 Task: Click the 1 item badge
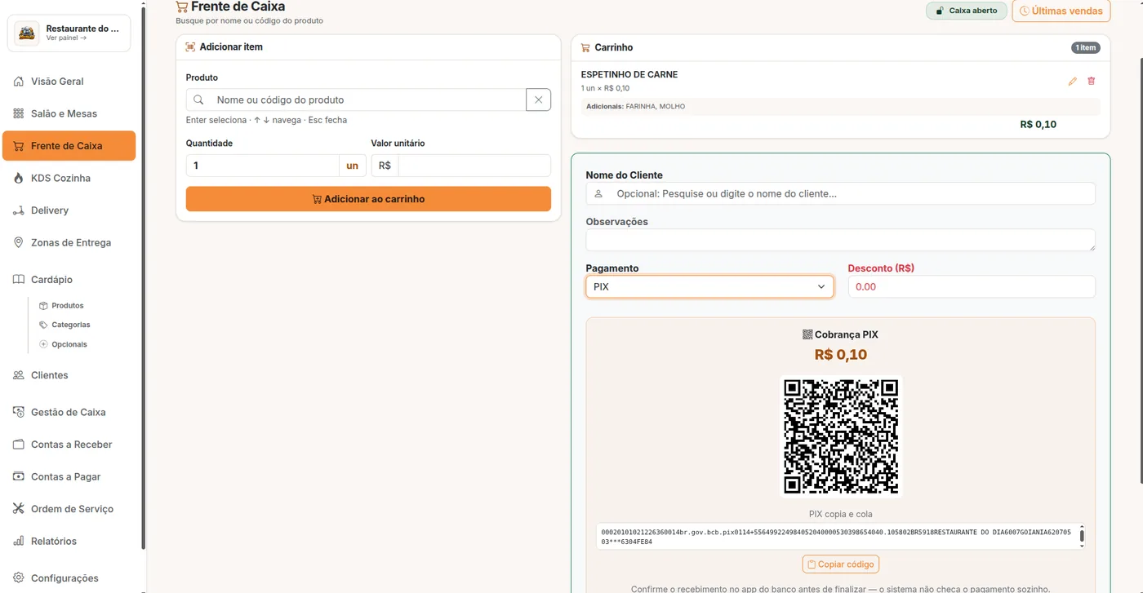click(x=1086, y=47)
